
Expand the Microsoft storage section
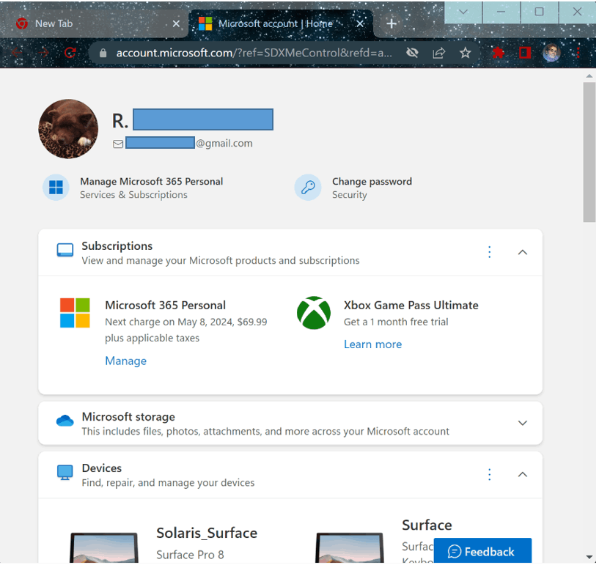[522, 423]
